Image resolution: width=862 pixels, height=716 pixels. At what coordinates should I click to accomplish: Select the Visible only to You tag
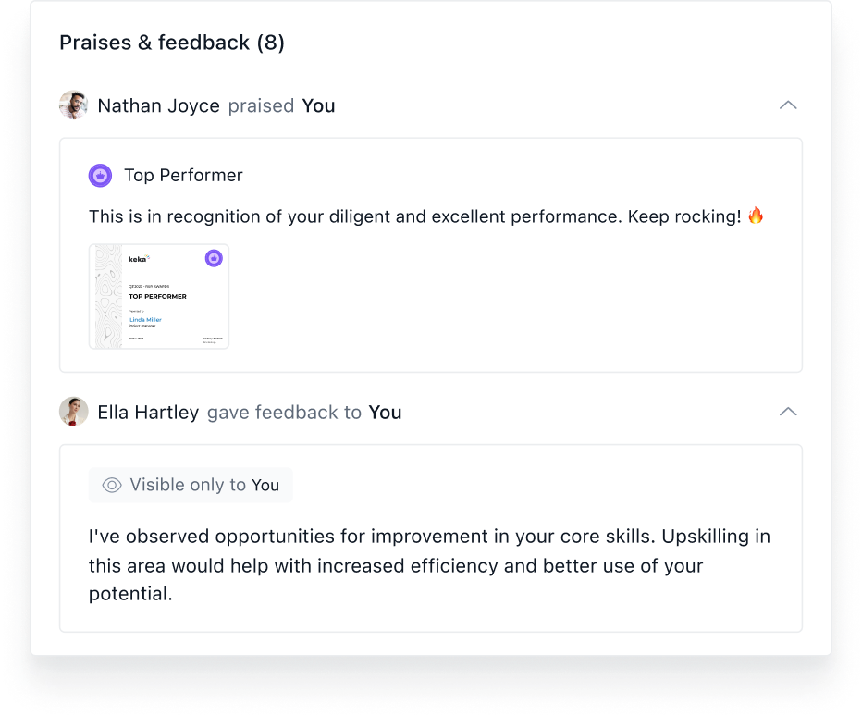coord(191,485)
